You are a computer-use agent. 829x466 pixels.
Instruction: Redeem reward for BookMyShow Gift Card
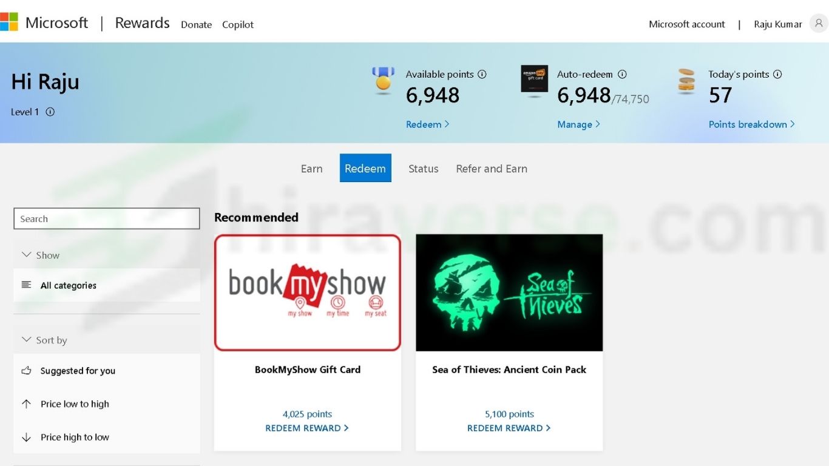307,428
